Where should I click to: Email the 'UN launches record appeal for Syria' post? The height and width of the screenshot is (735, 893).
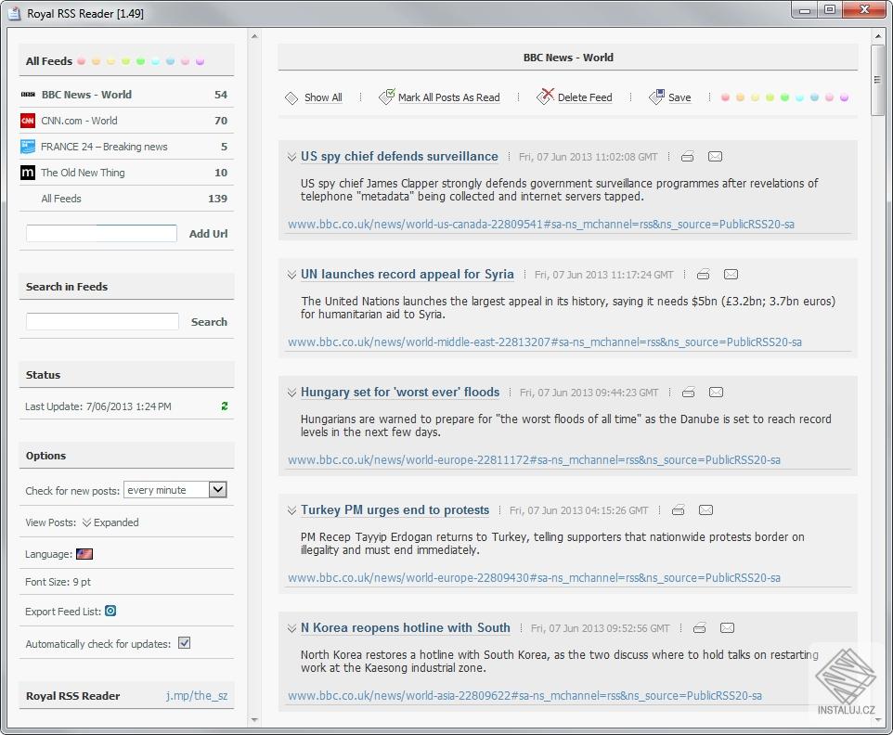(731, 275)
